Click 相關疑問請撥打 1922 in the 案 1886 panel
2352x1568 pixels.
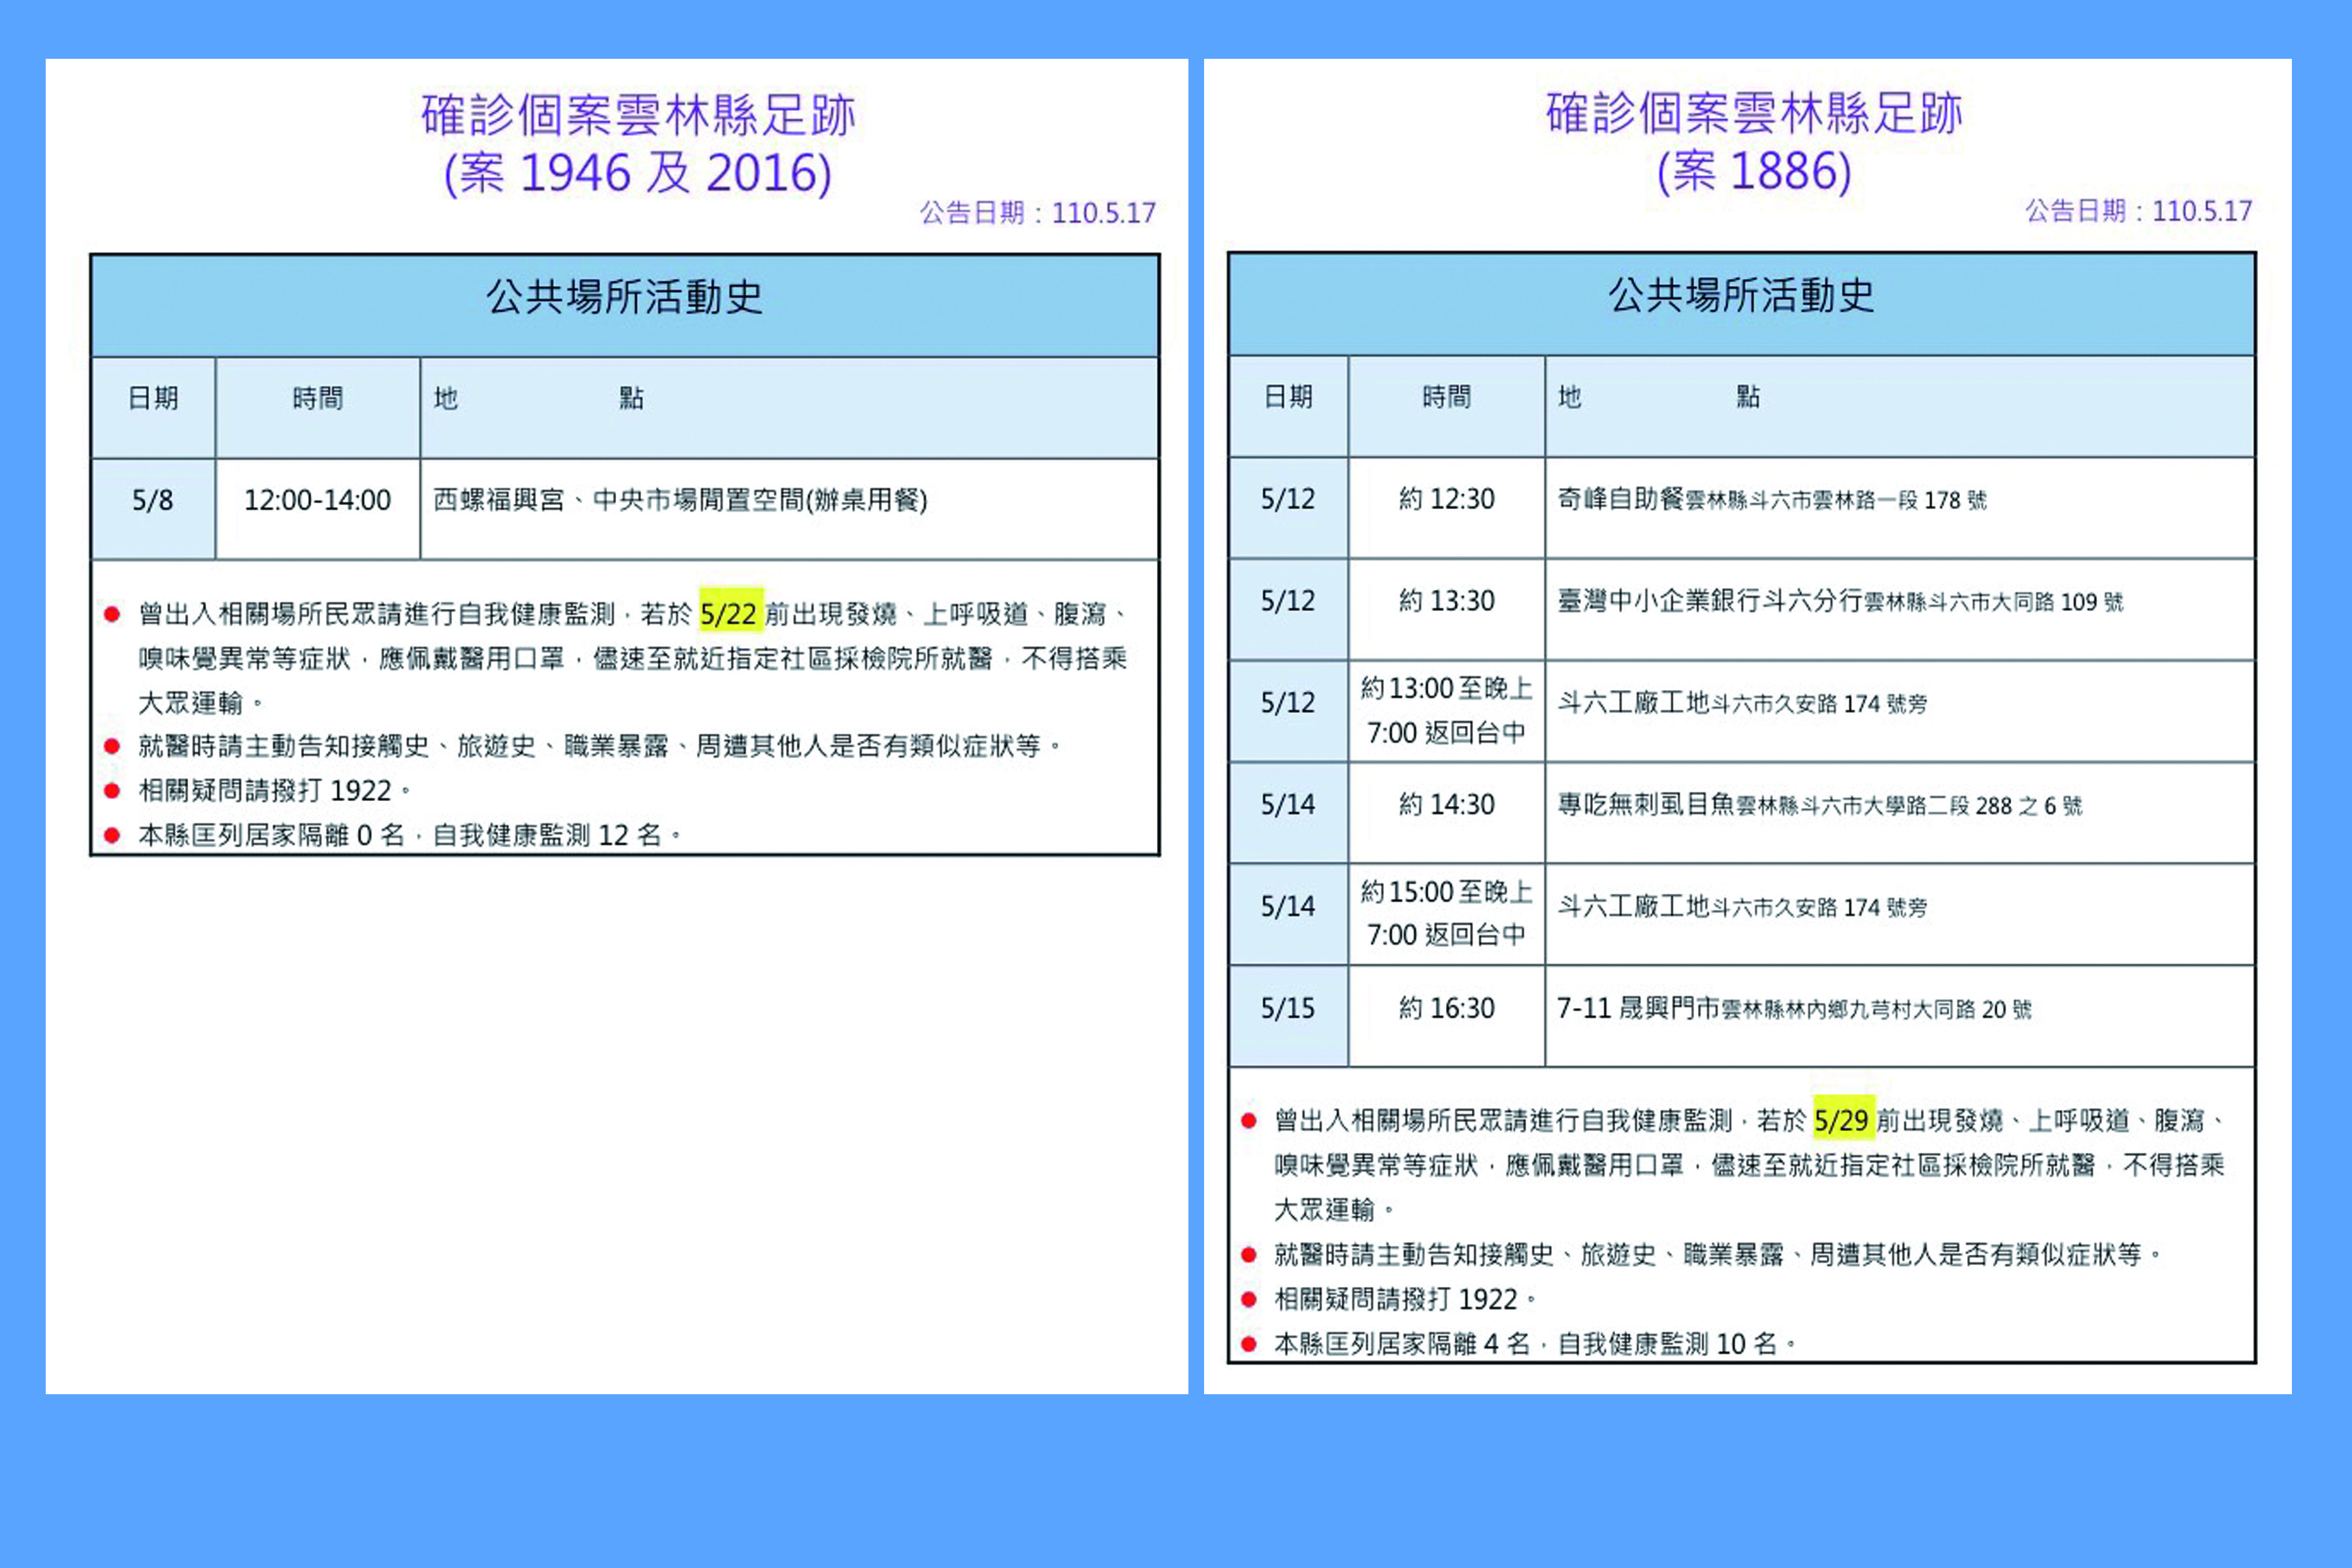coord(1405,1299)
